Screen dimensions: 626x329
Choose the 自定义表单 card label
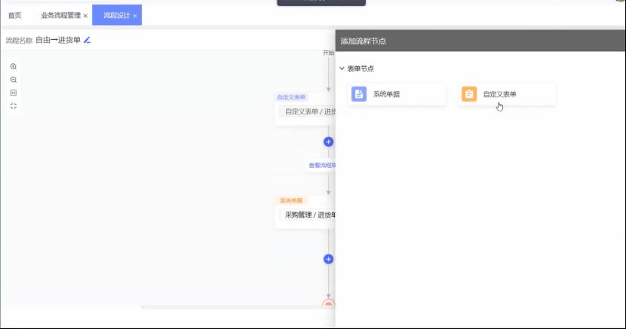[499, 94]
